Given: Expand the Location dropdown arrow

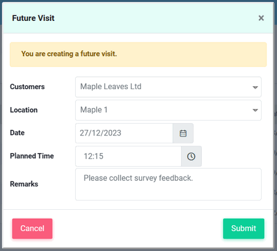Looking at the screenshot, I should 255,110.
